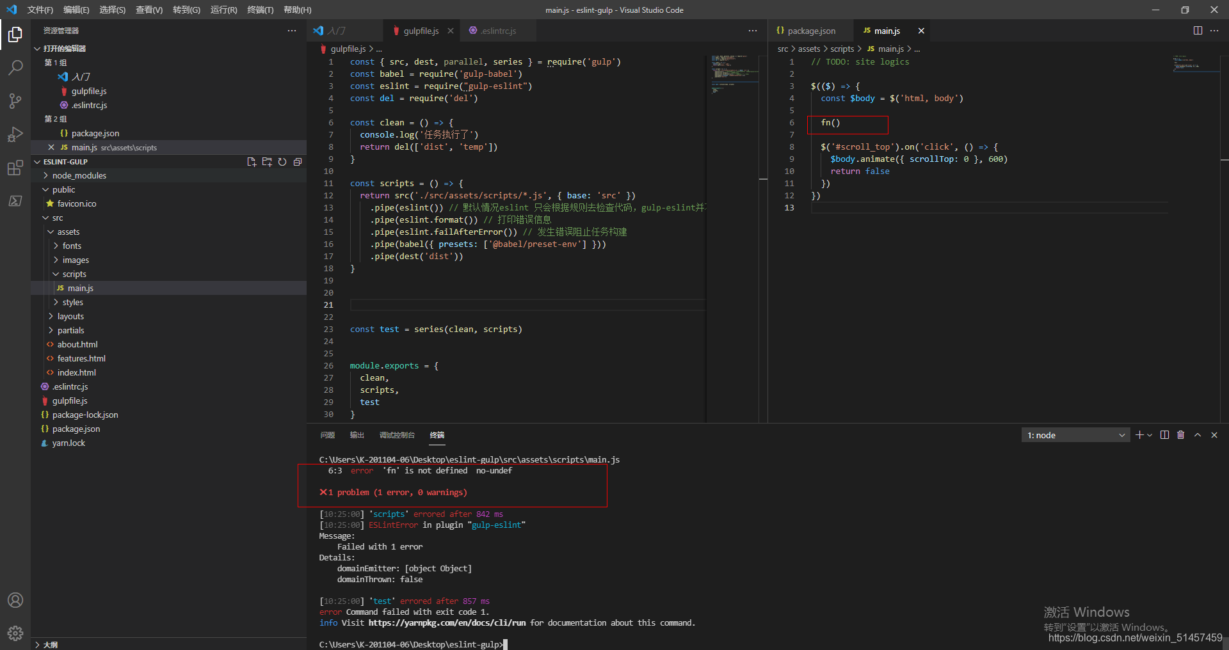Switch to the 输出 (Output) panel tab

(x=357, y=435)
